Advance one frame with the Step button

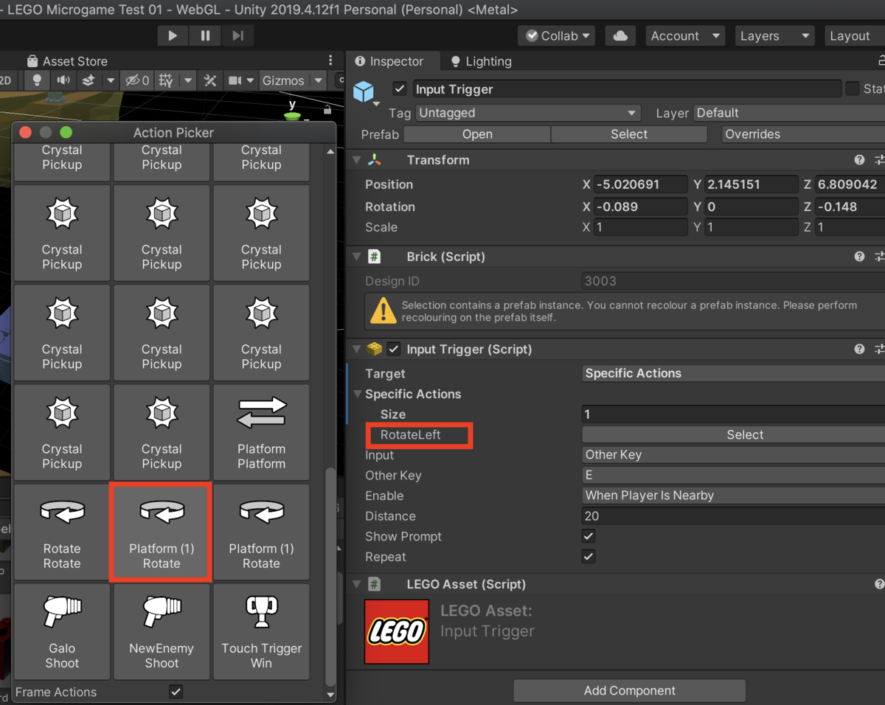point(237,35)
